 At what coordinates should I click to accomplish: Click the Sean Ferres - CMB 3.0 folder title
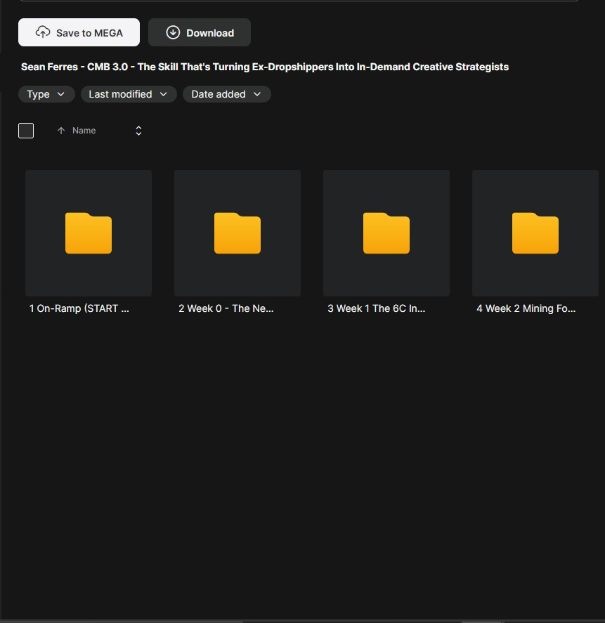[x=265, y=67]
